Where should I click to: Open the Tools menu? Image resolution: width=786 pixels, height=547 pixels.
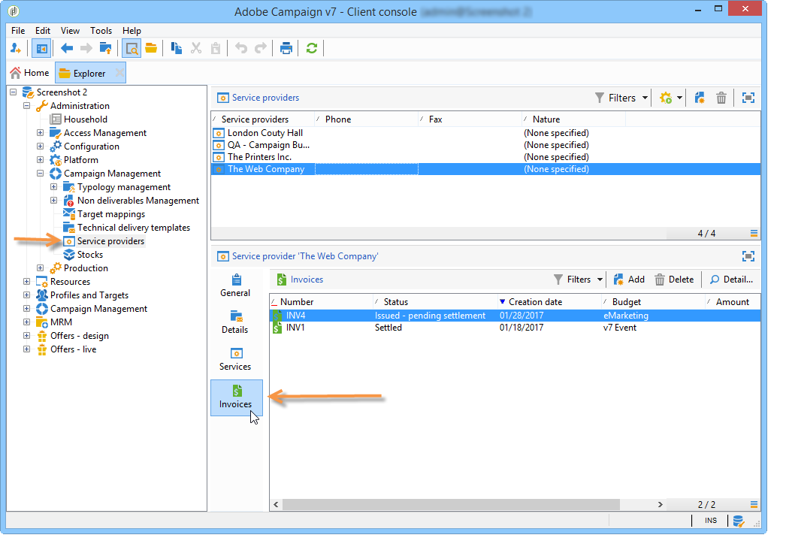pos(101,31)
